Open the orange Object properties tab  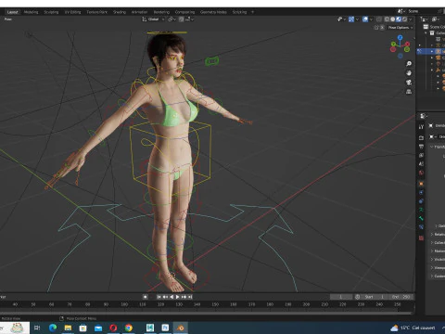[421, 184]
